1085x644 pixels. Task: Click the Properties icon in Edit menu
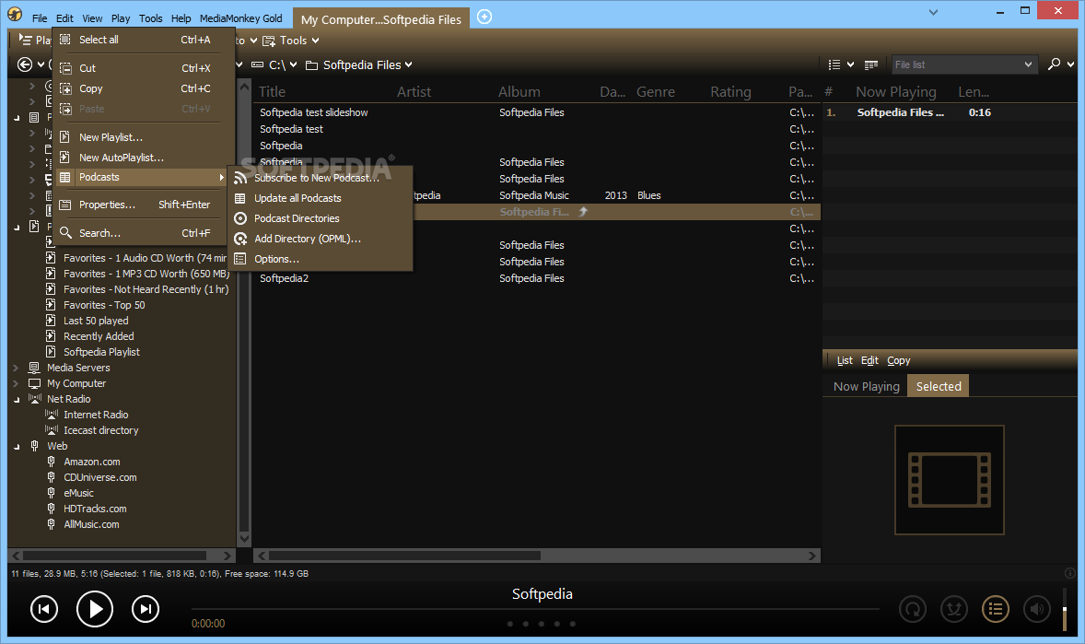65,205
